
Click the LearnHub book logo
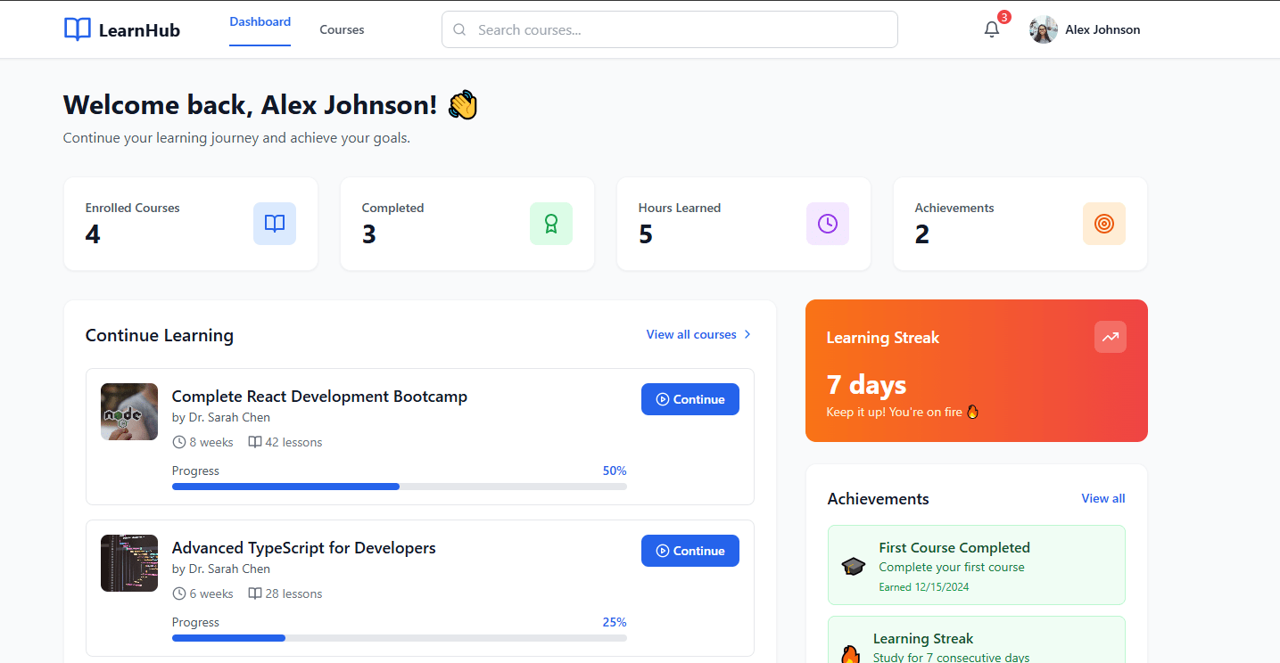point(77,29)
